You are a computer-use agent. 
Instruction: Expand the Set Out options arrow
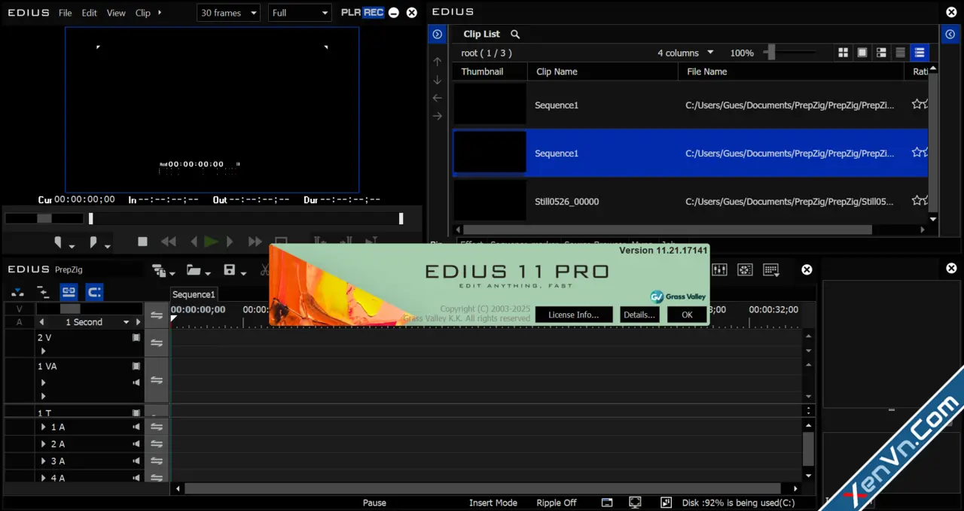107,246
